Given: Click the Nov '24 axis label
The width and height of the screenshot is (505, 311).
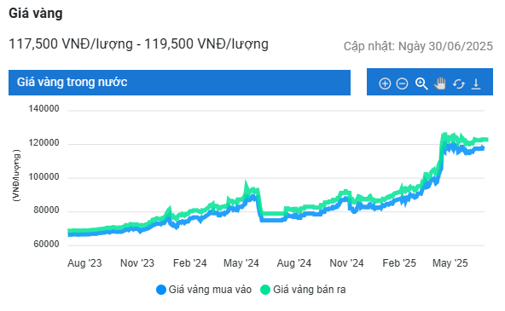Looking at the screenshot, I should (346, 263).
